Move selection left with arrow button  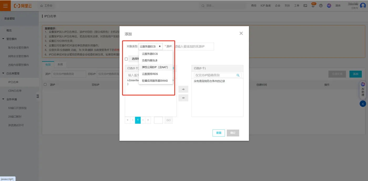coord(183,98)
